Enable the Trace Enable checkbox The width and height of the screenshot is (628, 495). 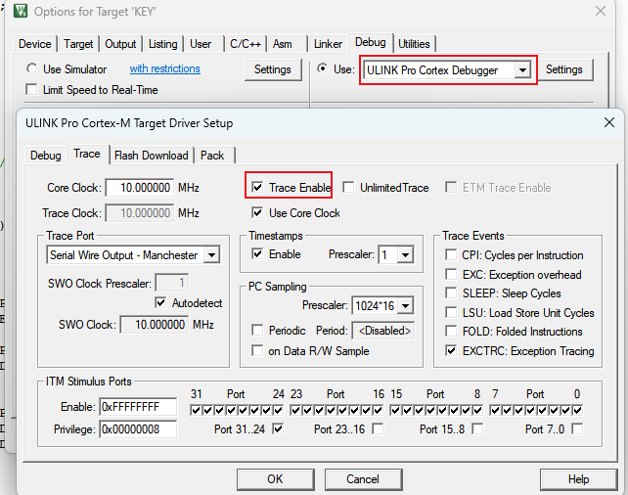257,188
